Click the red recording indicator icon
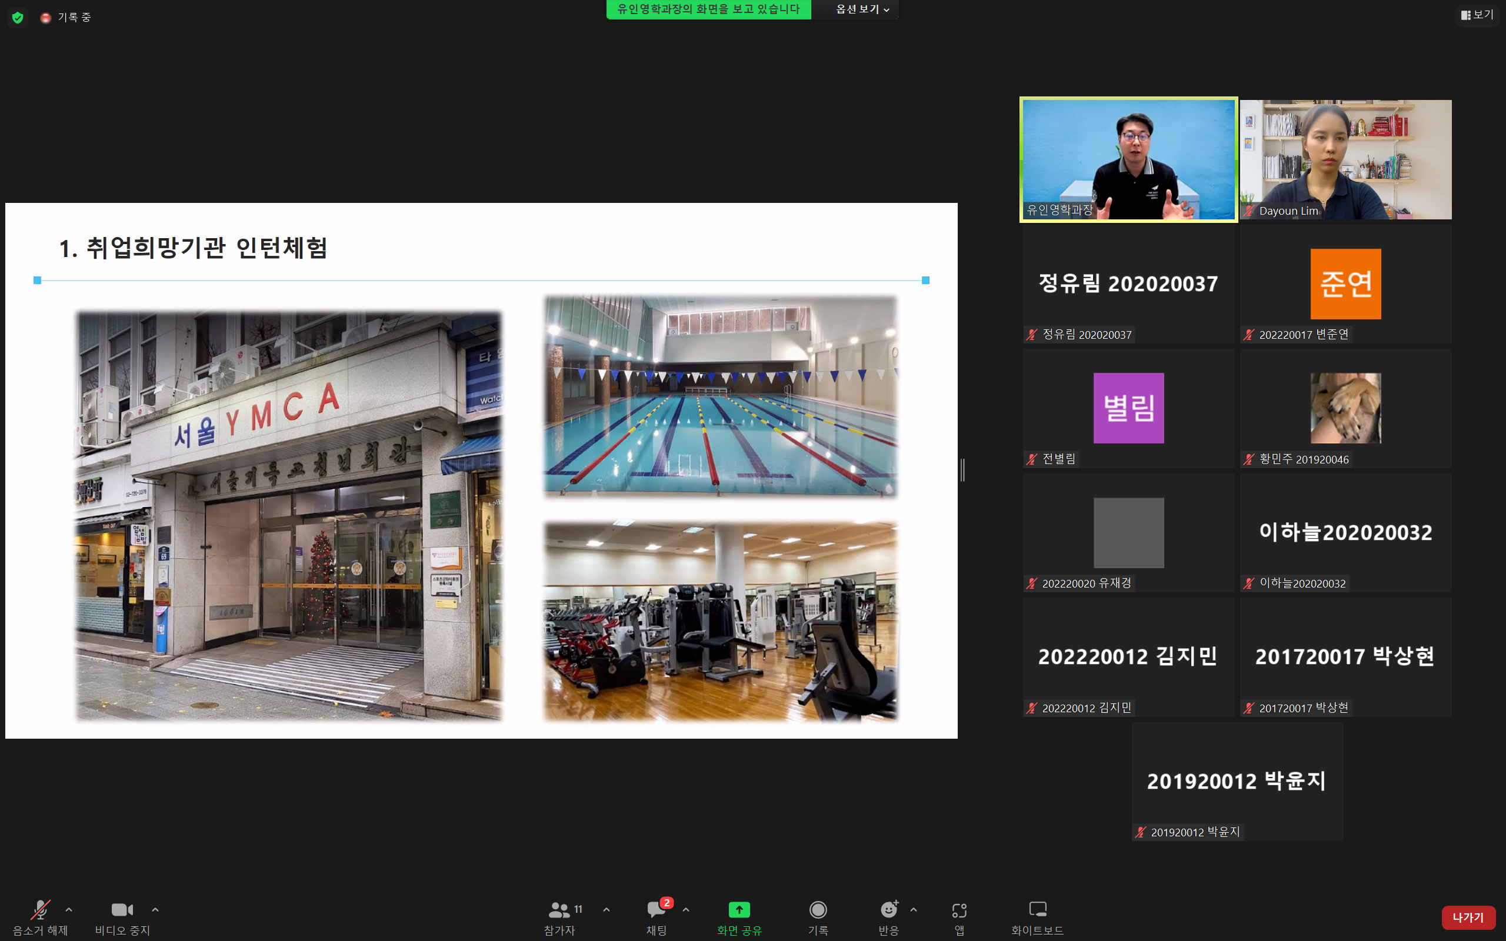The width and height of the screenshot is (1506, 941). [45, 18]
